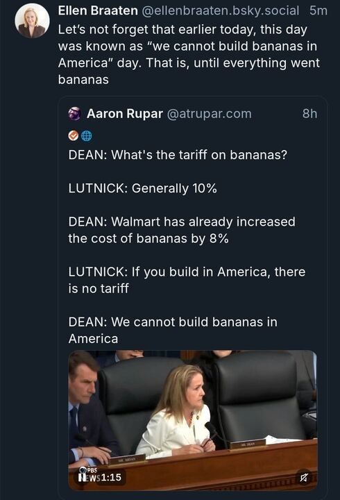
Task: Click the PBS News logo watermark
Action: [89, 474]
